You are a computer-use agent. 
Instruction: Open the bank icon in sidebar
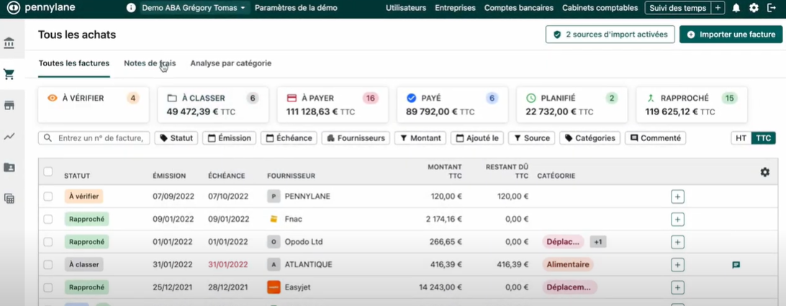pos(9,43)
